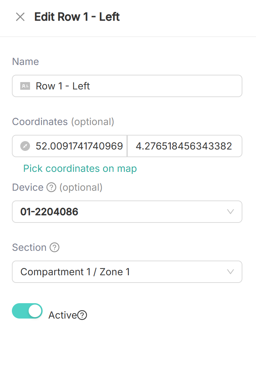Click the Coordinates (optional) label
This screenshot has height=365, width=256.
pyautogui.click(x=63, y=122)
